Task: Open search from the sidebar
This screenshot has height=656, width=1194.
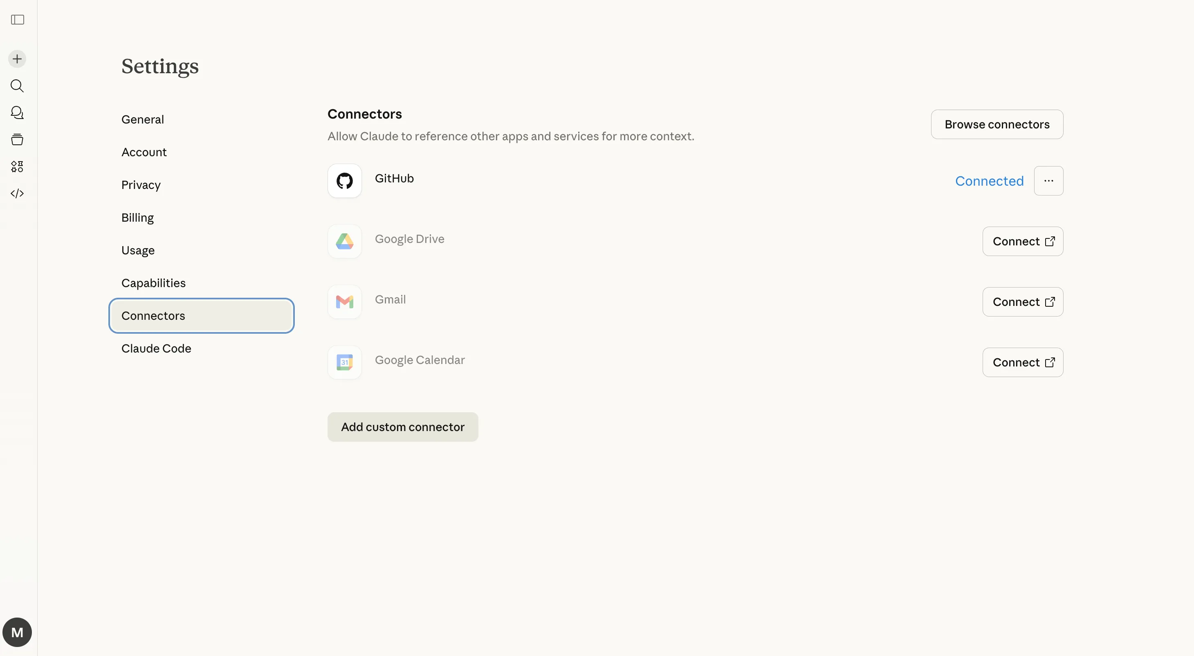Action: click(17, 86)
